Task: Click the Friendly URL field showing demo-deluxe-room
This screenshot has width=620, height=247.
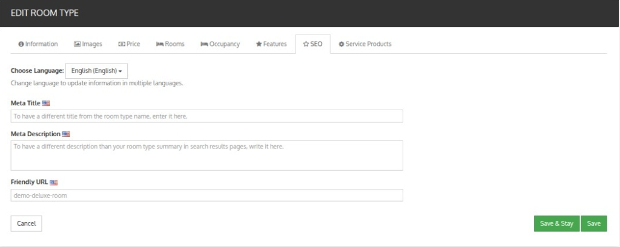Action: pos(207,195)
